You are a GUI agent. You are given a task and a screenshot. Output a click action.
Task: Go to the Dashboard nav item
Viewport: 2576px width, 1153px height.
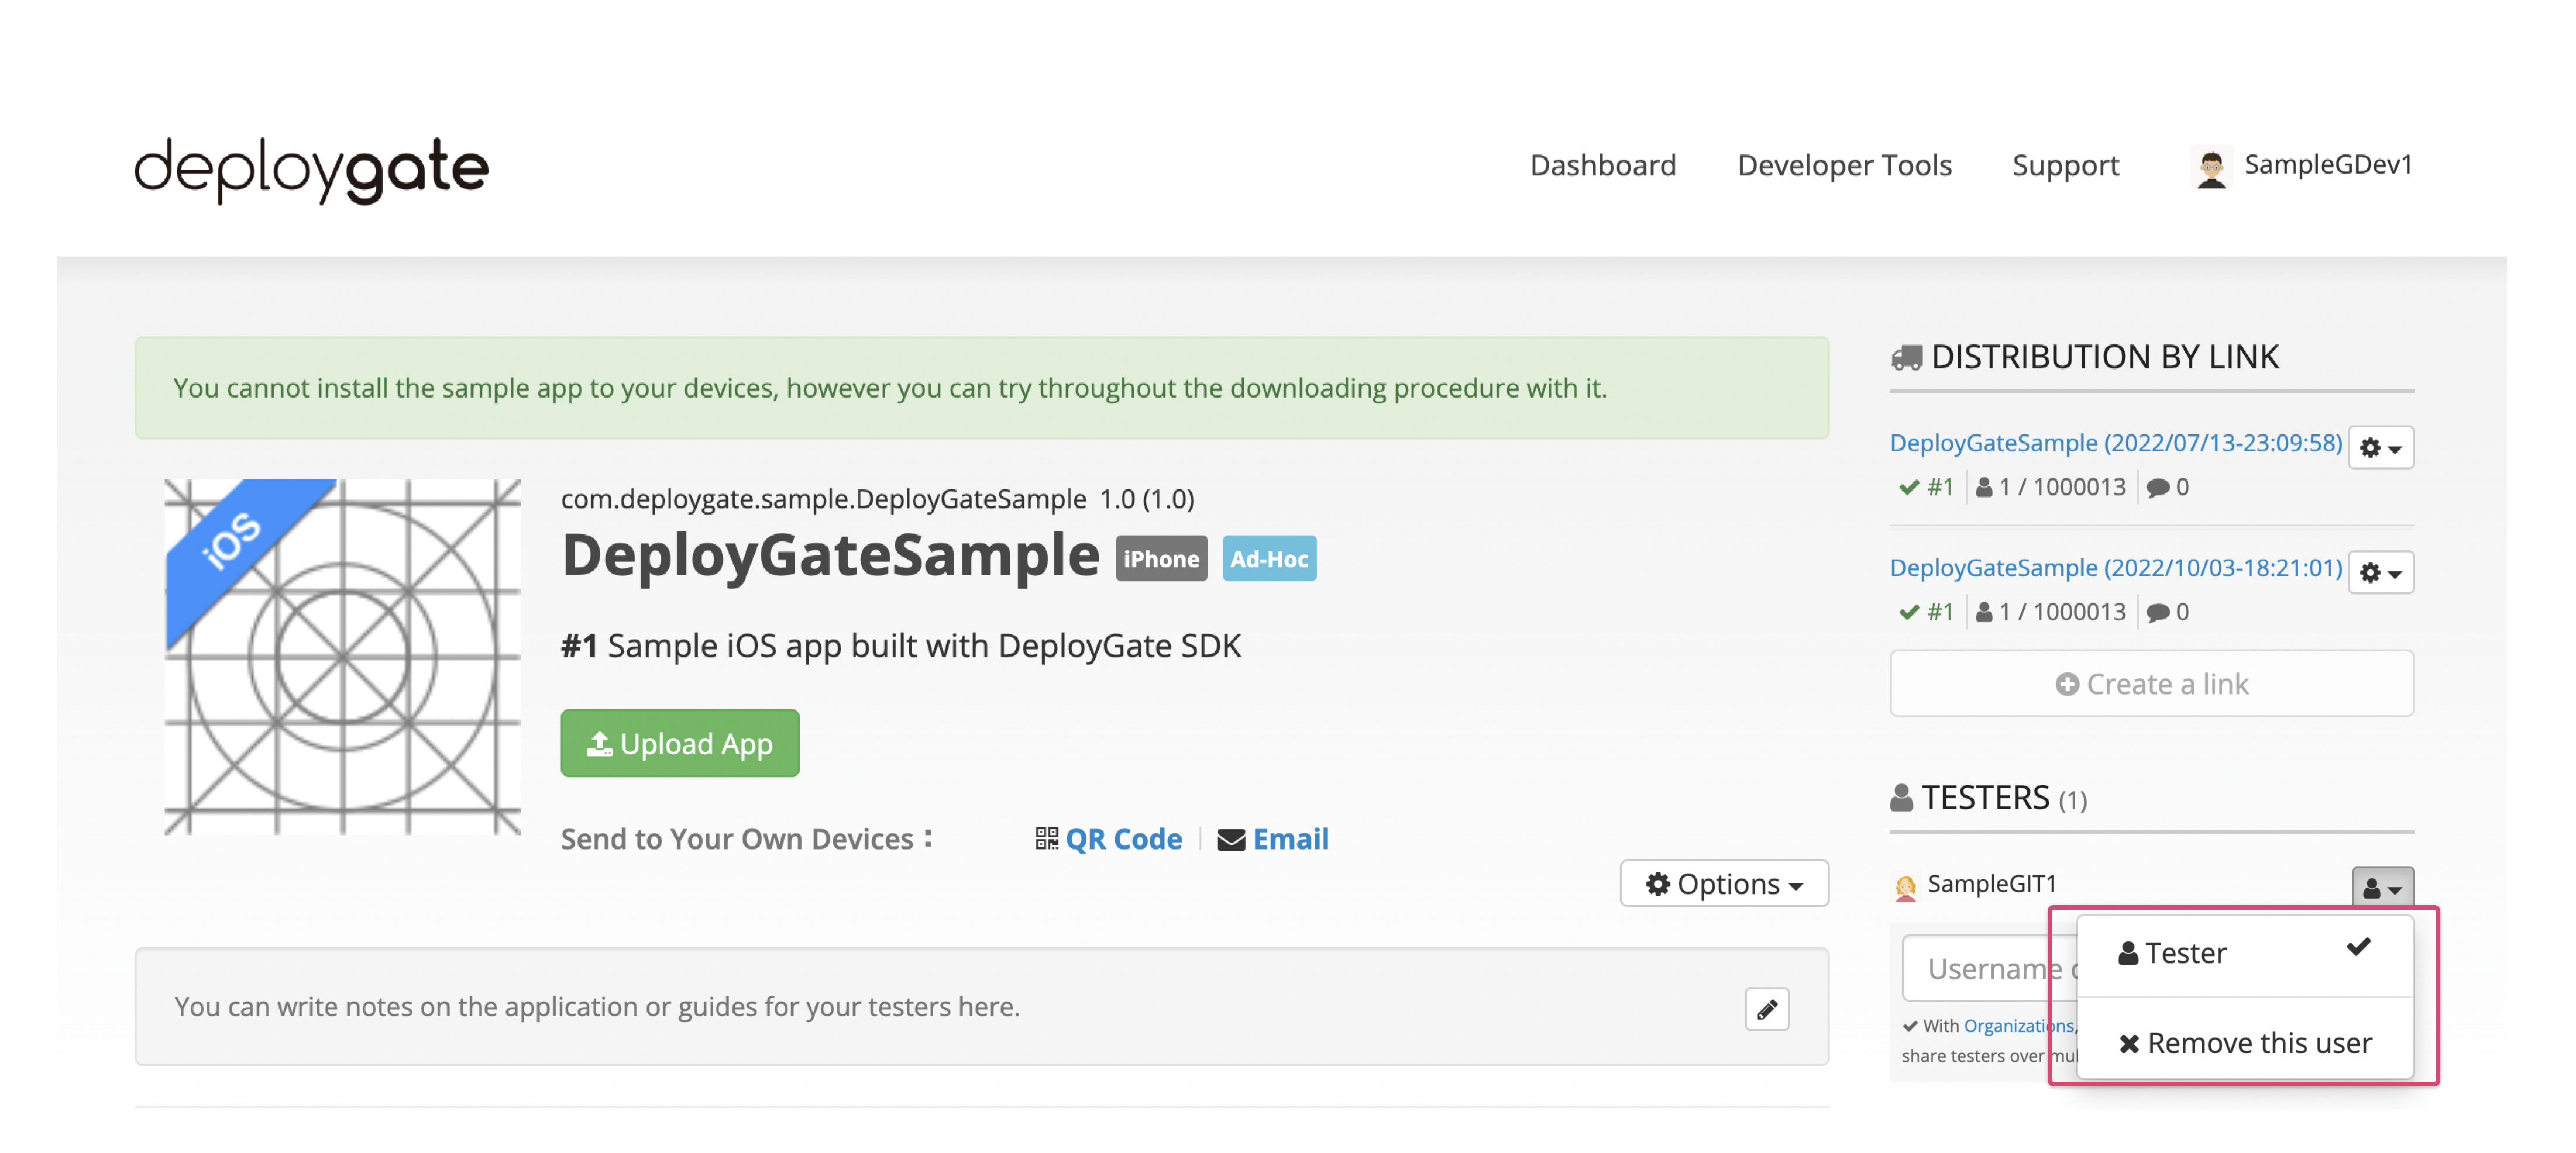(1602, 165)
